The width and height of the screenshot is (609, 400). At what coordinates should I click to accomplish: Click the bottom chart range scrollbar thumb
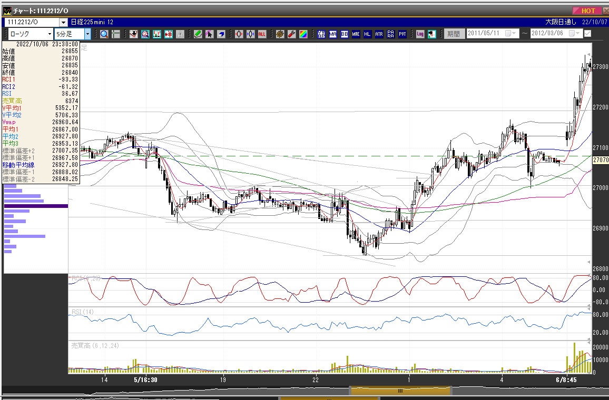400,391
